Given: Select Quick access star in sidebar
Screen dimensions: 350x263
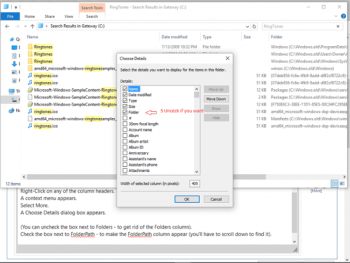Looking at the screenshot, I should click(12, 40).
